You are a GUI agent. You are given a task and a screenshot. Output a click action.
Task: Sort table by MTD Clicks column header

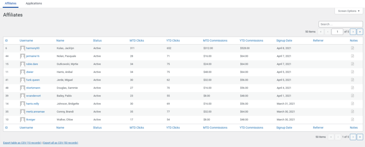click(137, 40)
